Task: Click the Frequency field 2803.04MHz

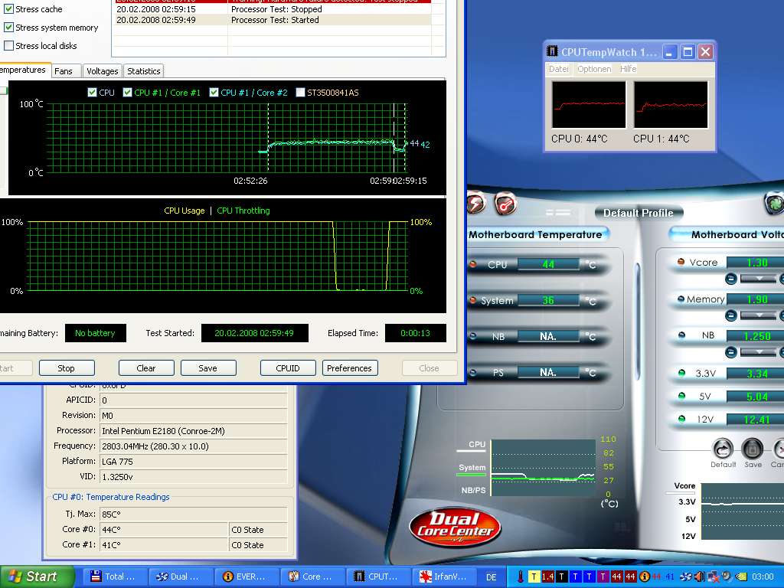Action: (x=194, y=446)
